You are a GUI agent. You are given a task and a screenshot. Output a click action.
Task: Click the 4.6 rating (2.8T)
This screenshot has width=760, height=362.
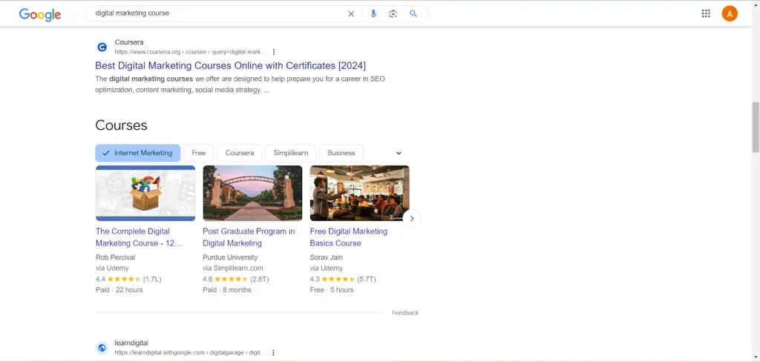click(235, 279)
